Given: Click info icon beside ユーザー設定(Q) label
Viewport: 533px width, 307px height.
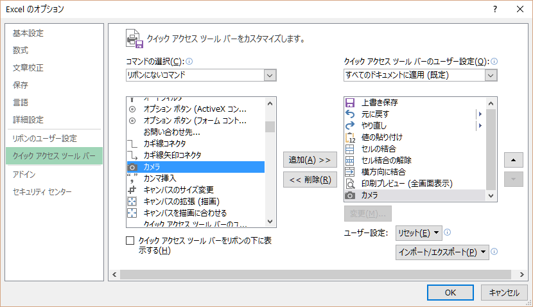Looking at the screenshot, I should click(x=494, y=61).
